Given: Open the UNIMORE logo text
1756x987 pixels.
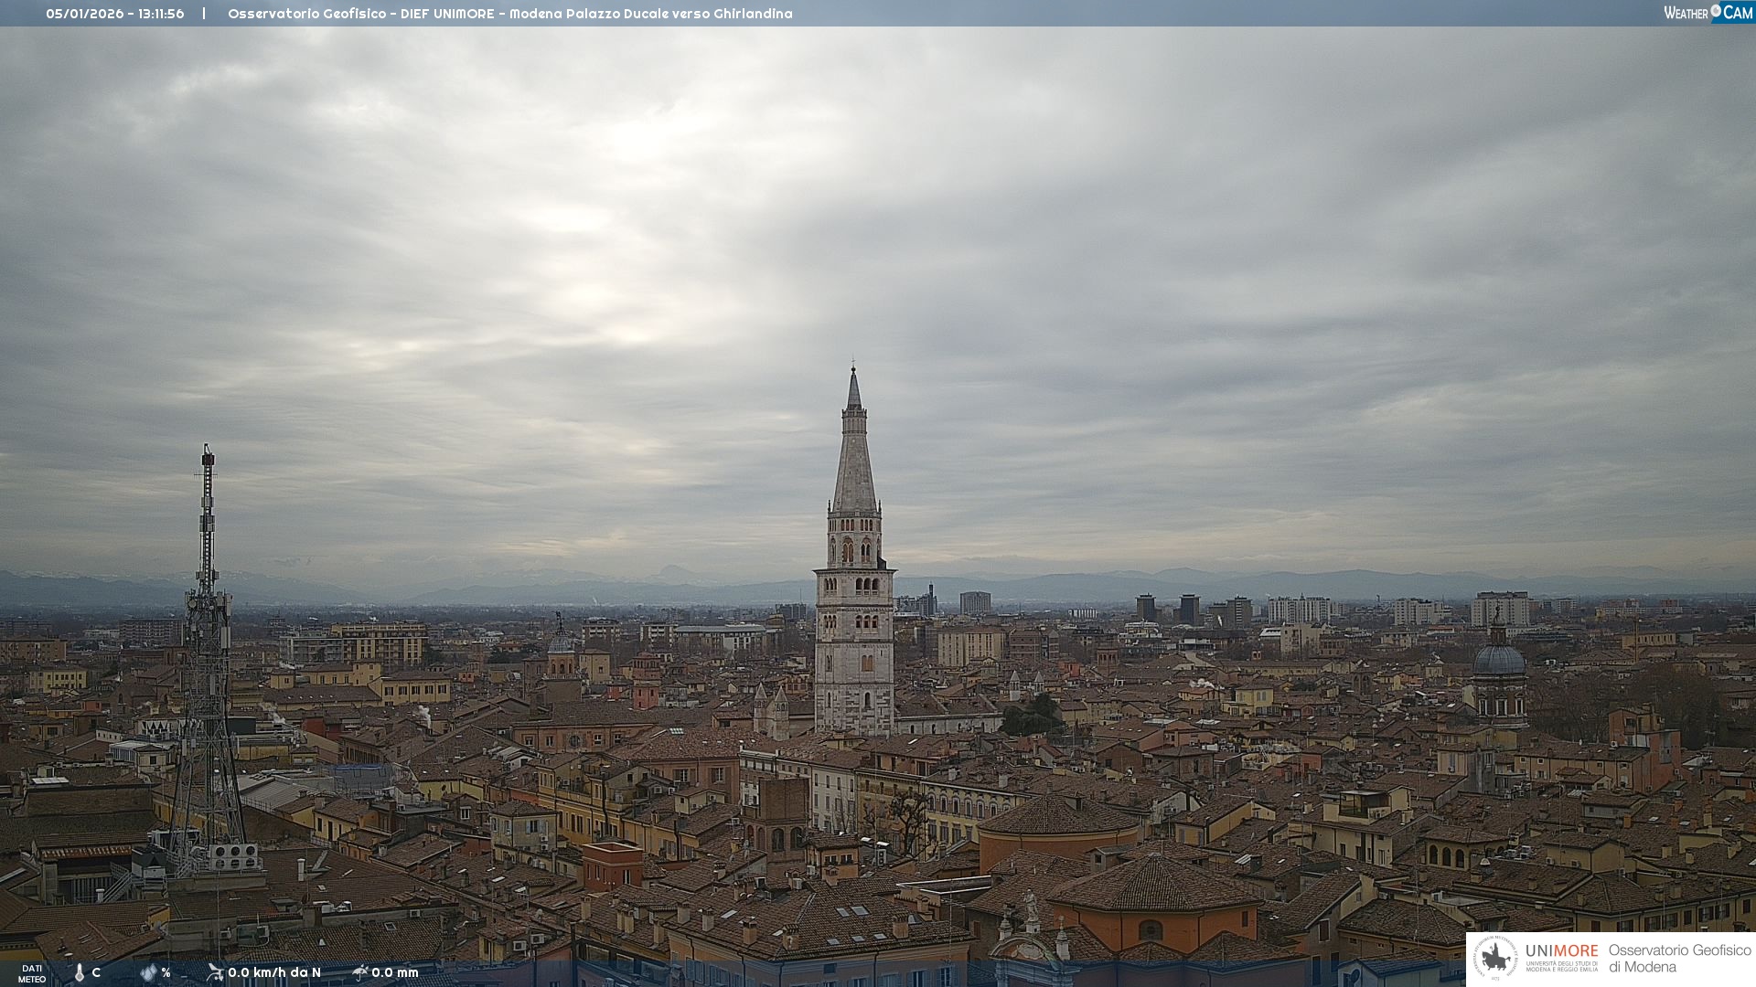Looking at the screenshot, I should [1561, 951].
